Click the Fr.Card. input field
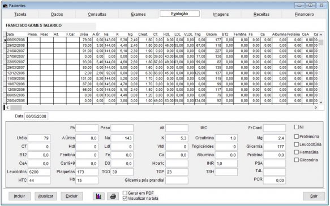The image size is (330, 206). [x=275, y=128]
